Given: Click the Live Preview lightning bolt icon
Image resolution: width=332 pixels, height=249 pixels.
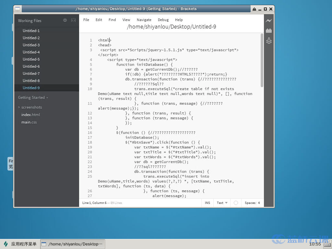Looking at the screenshot, I should click(x=268, y=21).
